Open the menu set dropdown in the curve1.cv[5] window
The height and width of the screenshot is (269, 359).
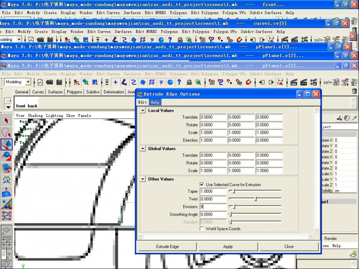[19, 40]
